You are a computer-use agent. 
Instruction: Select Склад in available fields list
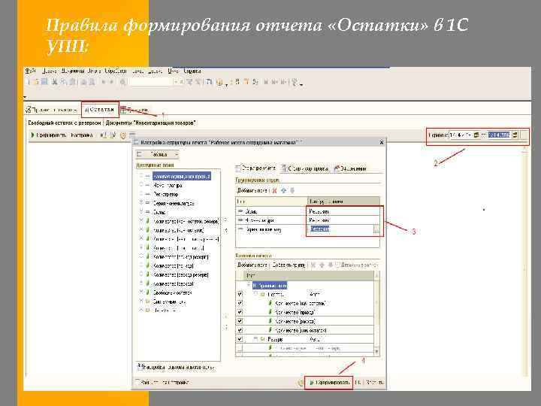pyautogui.click(x=159, y=212)
